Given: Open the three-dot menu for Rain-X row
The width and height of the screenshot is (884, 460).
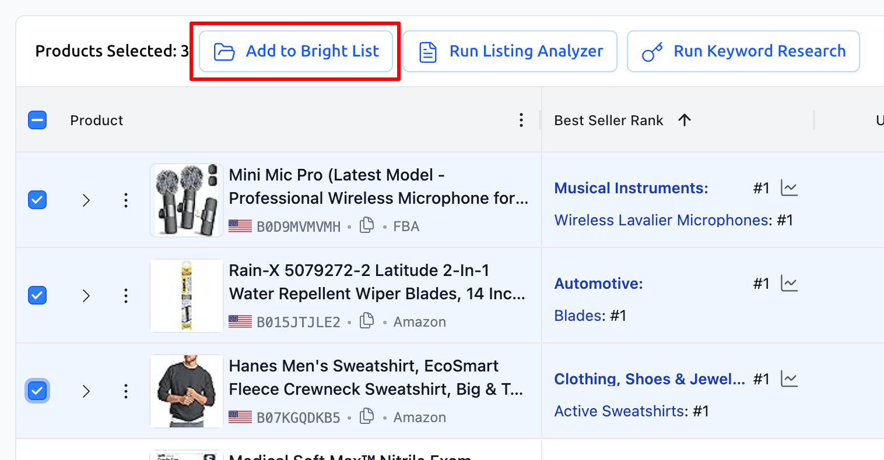Looking at the screenshot, I should pyautogui.click(x=126, y=295).
